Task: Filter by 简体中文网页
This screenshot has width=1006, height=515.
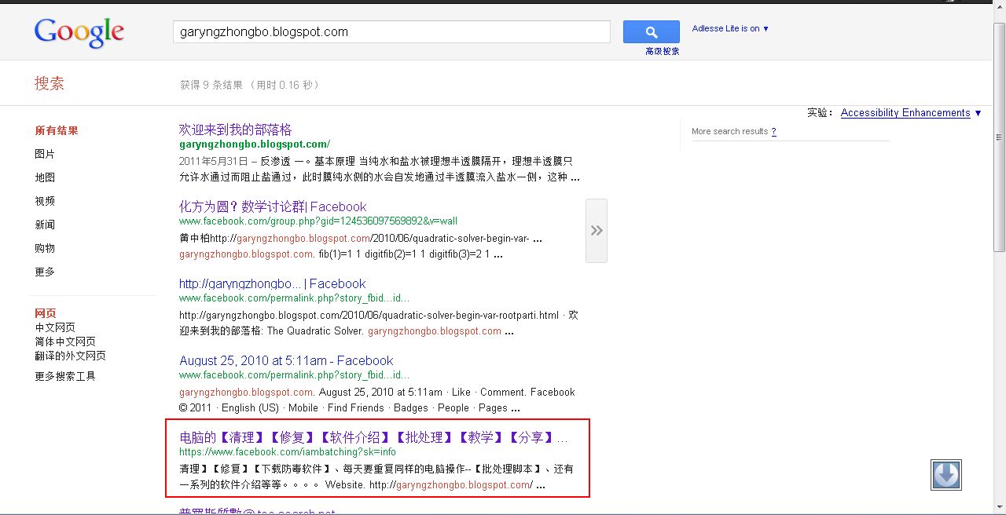Action: (x=65, y=342)
